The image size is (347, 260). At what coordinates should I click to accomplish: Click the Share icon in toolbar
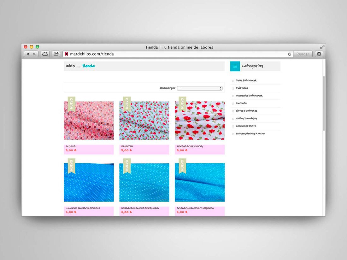(56, 54)
